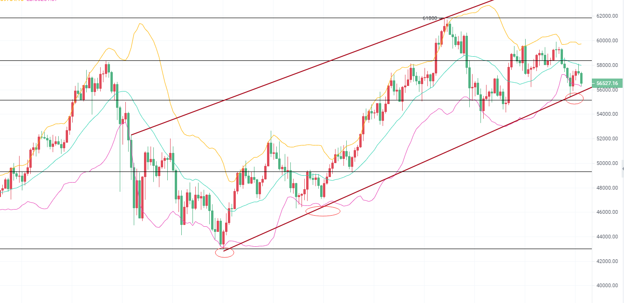Image resolution: width=624 pixels, height=303 pixels.
Task: Select the red ellipse near the 46000 level
Action: coord(322,211)
